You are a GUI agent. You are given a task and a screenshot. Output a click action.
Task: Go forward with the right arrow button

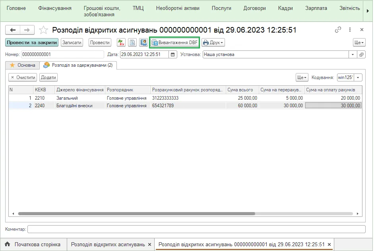(x=27, y=30)
